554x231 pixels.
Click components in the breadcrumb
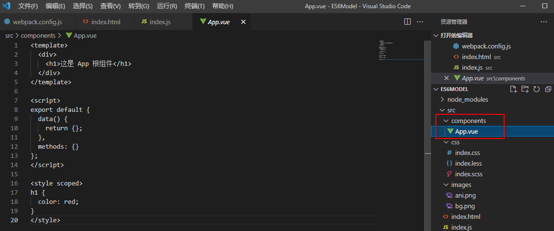[38, 36]
